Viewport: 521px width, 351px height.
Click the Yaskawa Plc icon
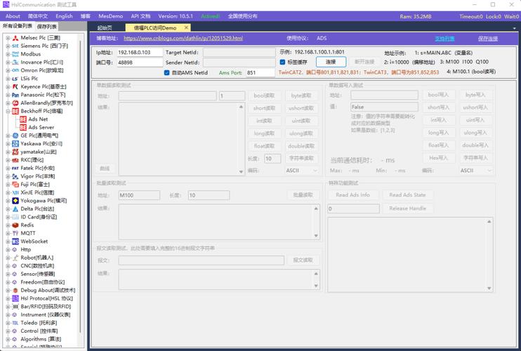coord(15,143)
